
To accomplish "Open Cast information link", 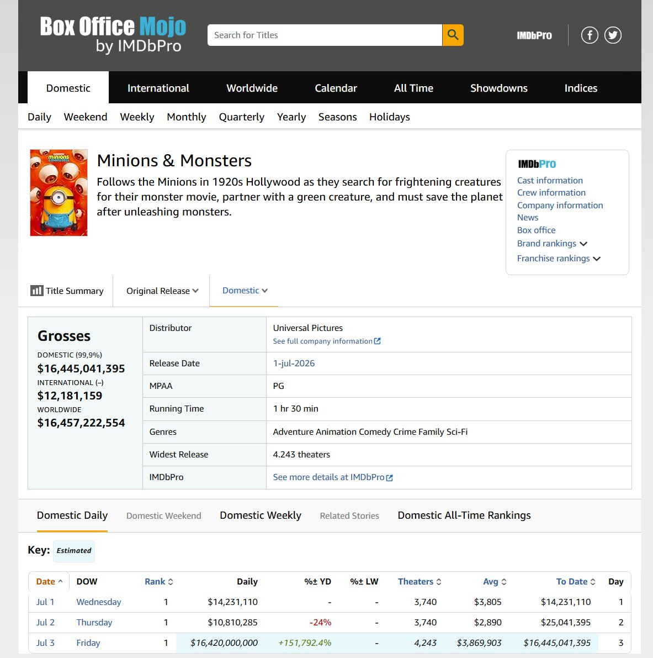I will [x=550, y=181].
